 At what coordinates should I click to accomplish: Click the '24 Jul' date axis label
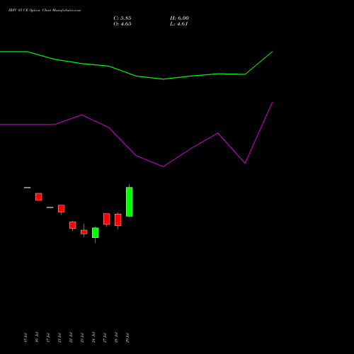tap(93, 338)
